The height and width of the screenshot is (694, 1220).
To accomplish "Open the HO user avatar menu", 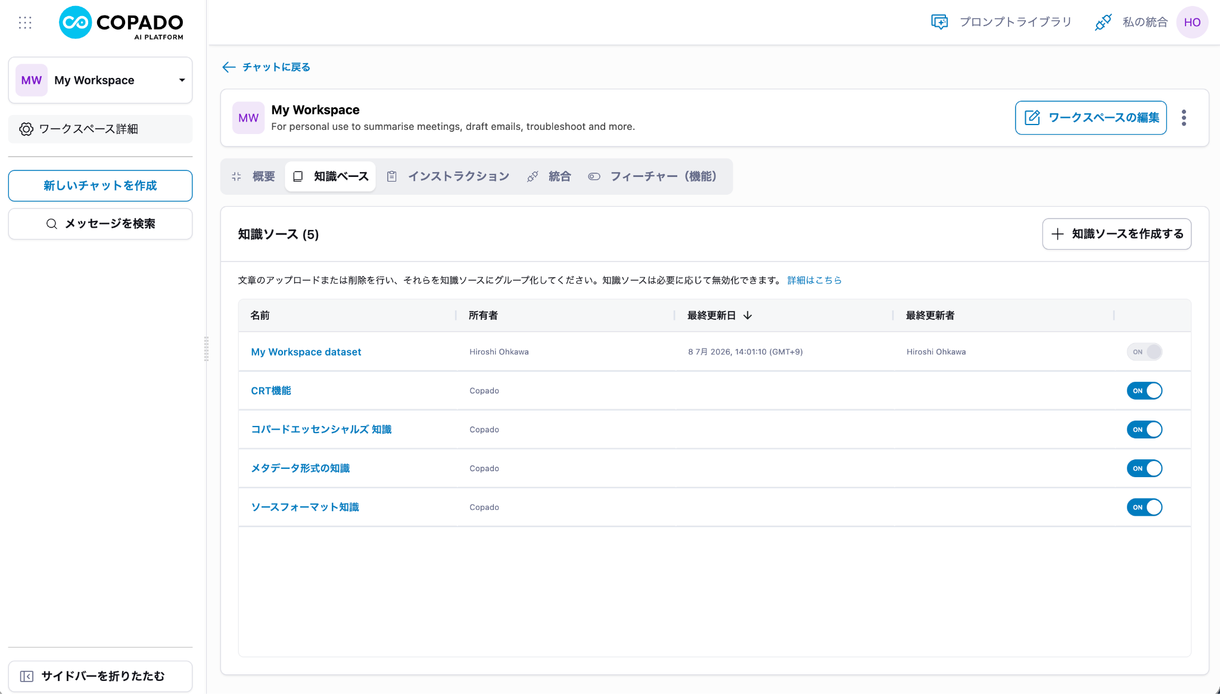I will pyautogui.click(x=1192, y=22).
